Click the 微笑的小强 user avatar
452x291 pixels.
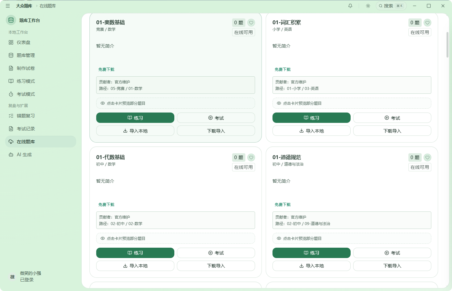tap(12, 276)
